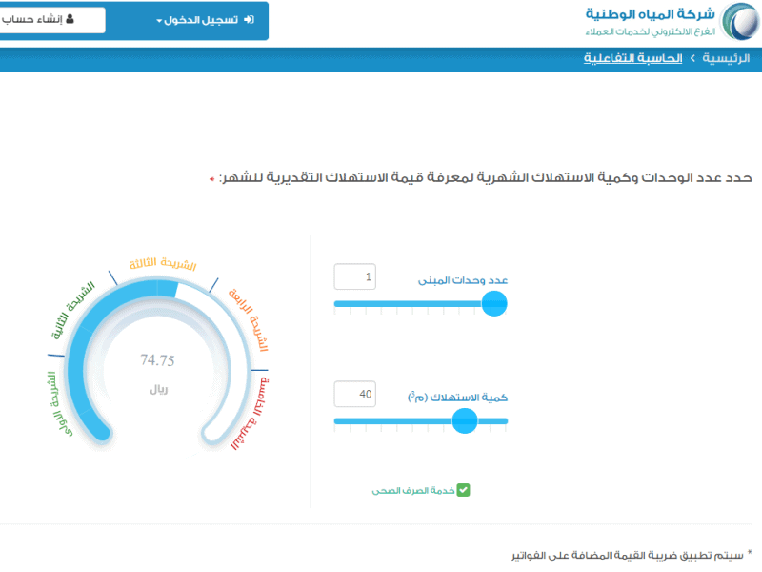
Task: Open الحاسبة التفاعلية breadcrumb link
Action: [x=632, y=58]
